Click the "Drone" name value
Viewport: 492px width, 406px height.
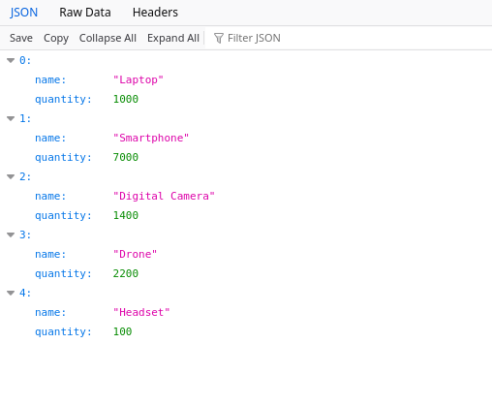pos(135,254)
